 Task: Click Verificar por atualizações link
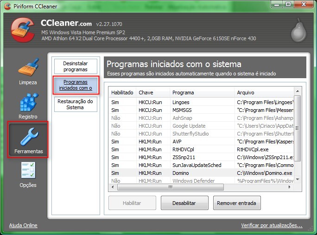pos(272,225)
